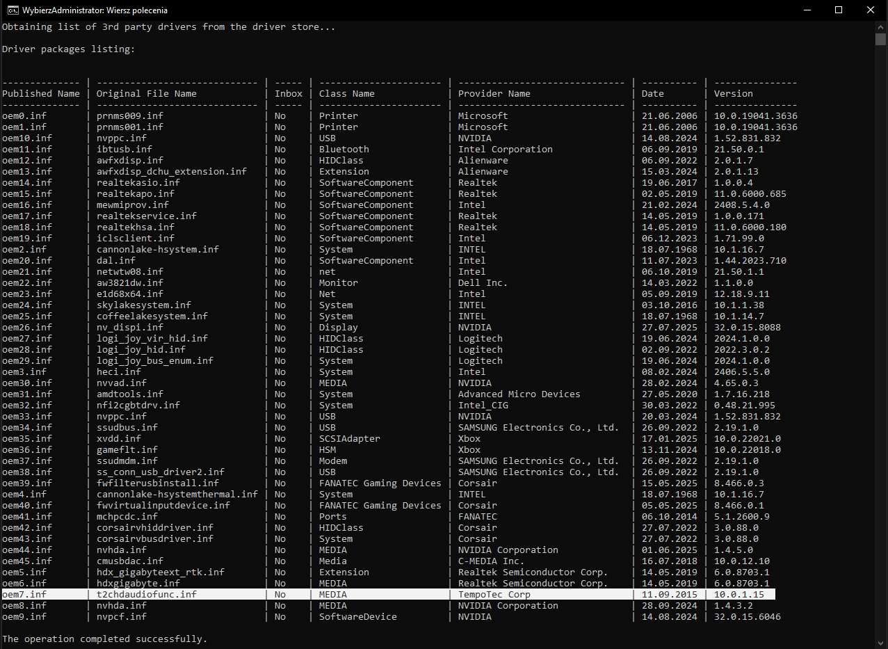This screenshot has height=649, width=888.
Task: Click awfxdisp_dchu_extension.inf file name
Action: point(172,172)
